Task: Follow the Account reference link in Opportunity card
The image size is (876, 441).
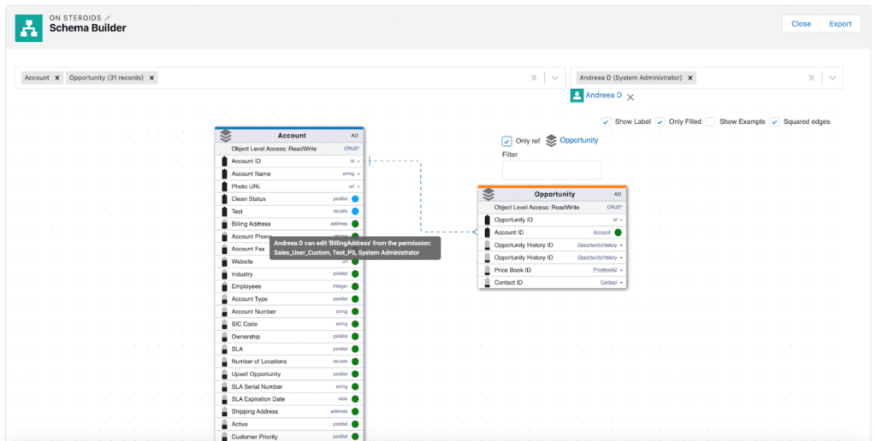Action: (x=601, y=232)
